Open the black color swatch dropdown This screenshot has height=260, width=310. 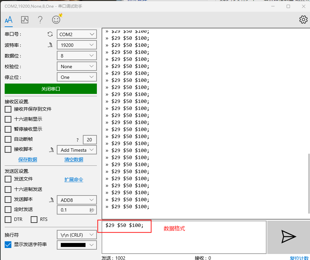(77, 245)
